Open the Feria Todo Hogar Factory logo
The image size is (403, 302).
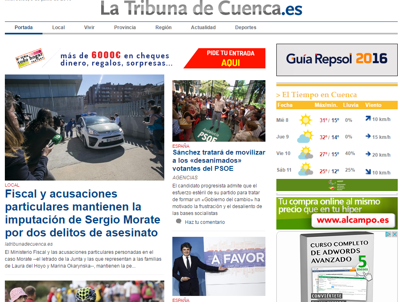(x=30, y=58)
